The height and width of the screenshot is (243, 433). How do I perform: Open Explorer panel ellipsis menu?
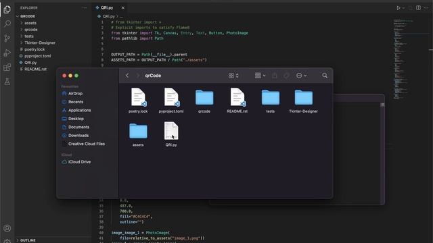84,8
